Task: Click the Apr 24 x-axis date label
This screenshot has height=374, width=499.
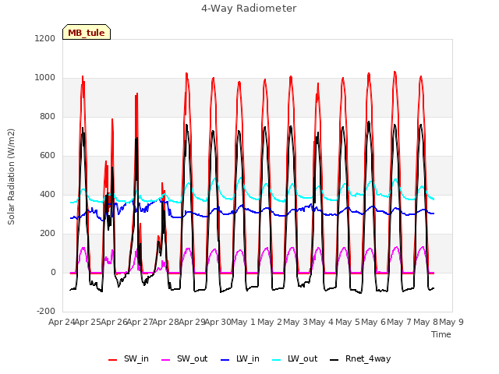Action: [x=62, y=322]
